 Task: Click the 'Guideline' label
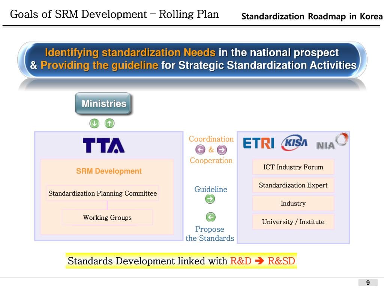211,189
